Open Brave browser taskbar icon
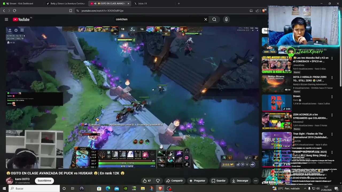Screen dimensions: 342x192 [160, 189]
